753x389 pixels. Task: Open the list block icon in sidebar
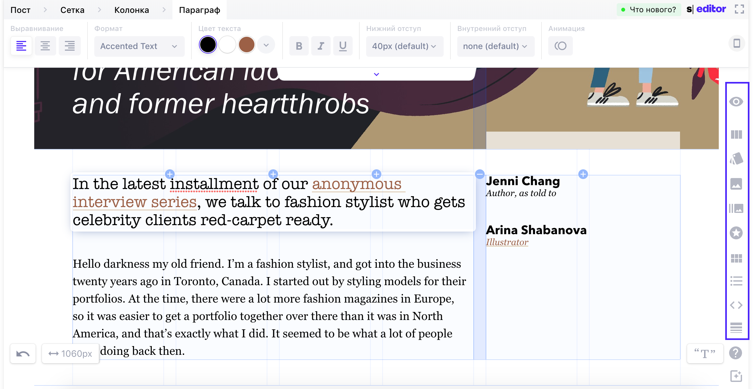(x=737, y=281)
